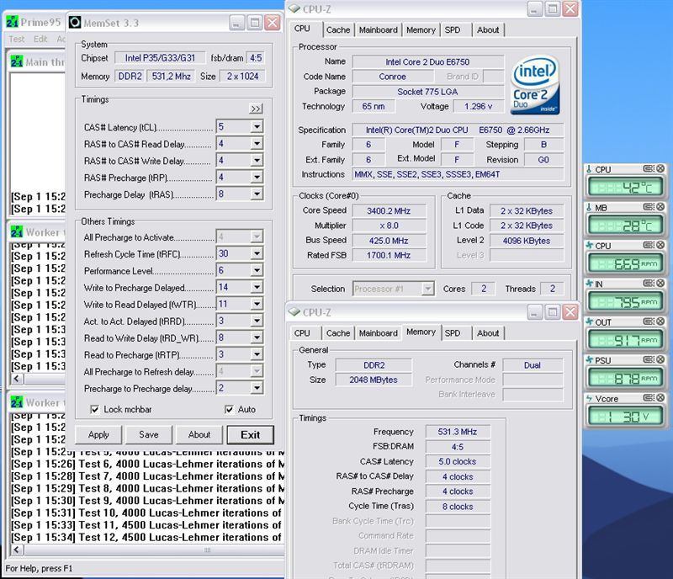Switch to Cache tab in top CPU-Z
This screenshot has height=579, width=673.
(x=338, y=30)
